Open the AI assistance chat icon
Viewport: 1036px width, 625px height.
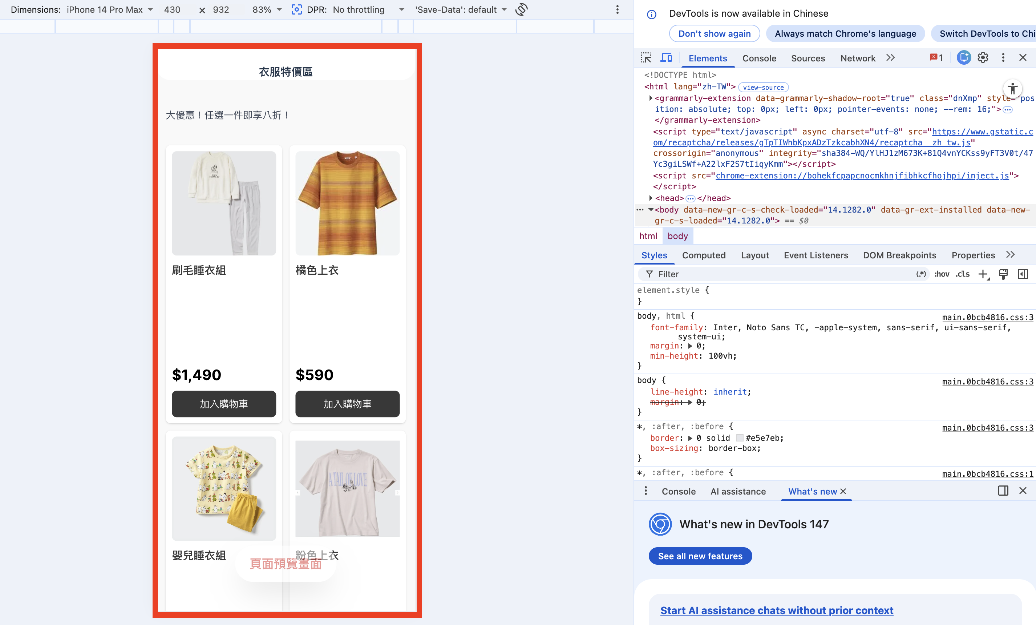[964, 58]
